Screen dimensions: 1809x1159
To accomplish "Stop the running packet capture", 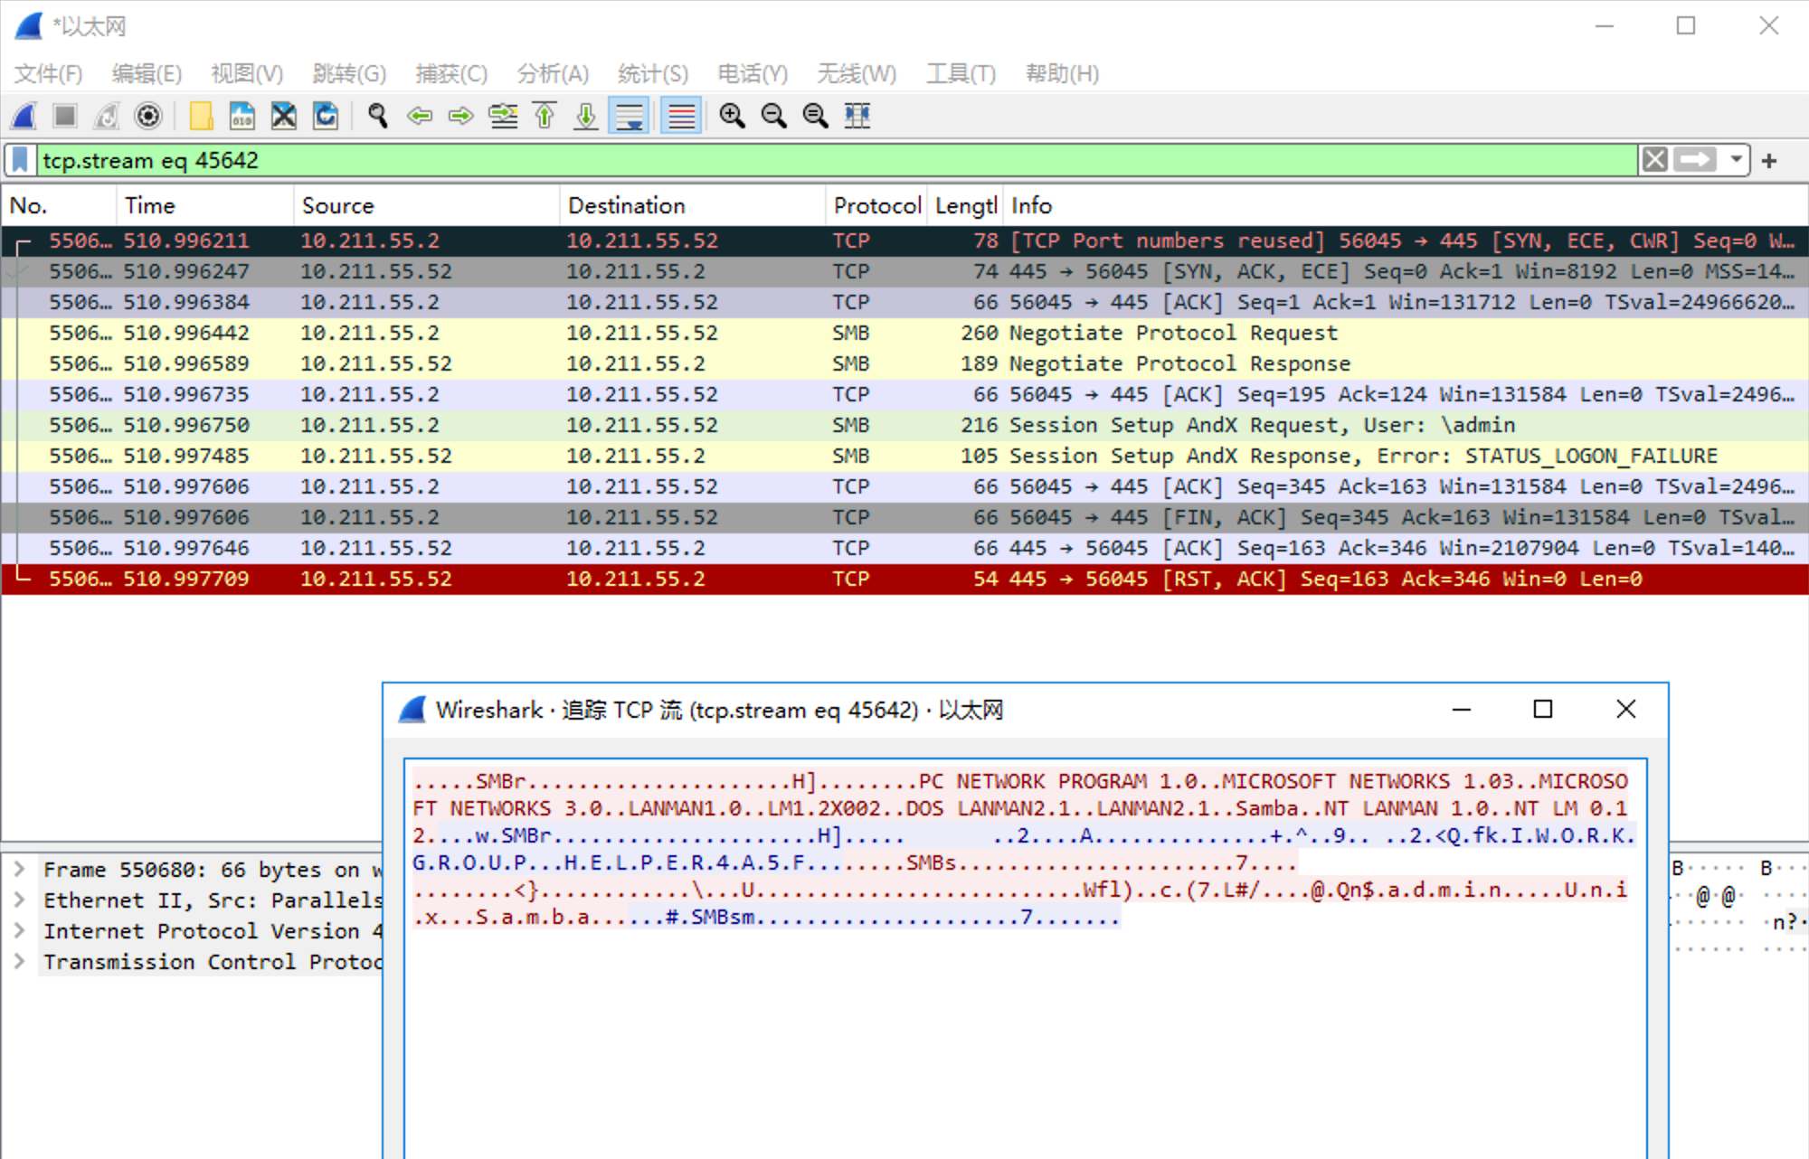I will point(65,116).
